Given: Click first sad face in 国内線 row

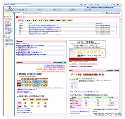Looking at the screenshot, I should [25, 106].
